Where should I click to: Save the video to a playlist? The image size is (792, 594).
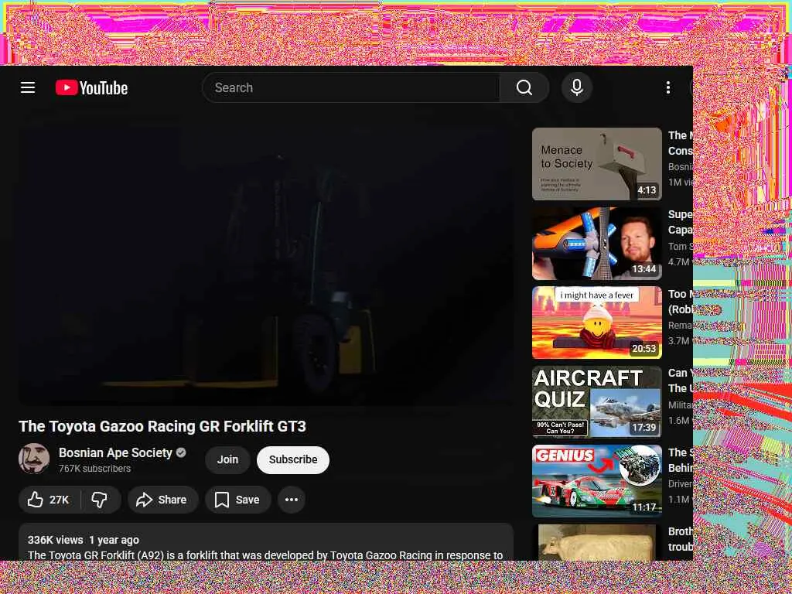tap(238, 500)
